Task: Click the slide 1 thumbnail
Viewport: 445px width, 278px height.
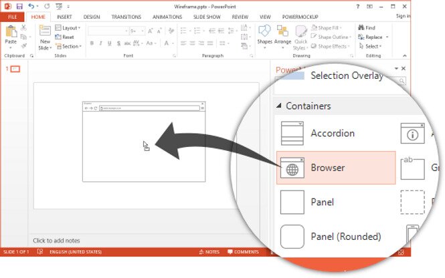Action: (15, 69)
